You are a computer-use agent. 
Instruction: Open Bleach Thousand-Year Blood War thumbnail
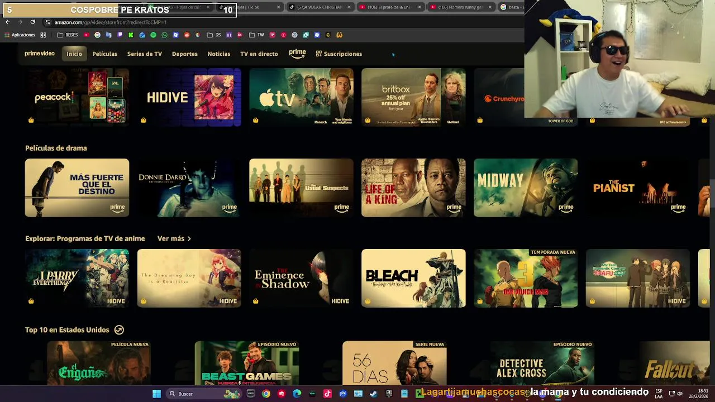[x=413, y=278]
